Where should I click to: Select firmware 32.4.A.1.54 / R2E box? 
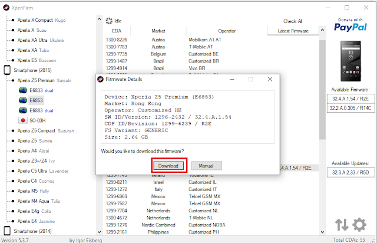click(350, 98)
